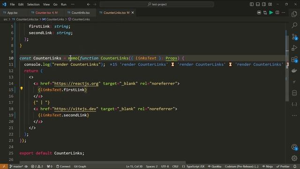300x169 pixels.
Task: Open the Accounts menu
Action: (x=294, y=147)
